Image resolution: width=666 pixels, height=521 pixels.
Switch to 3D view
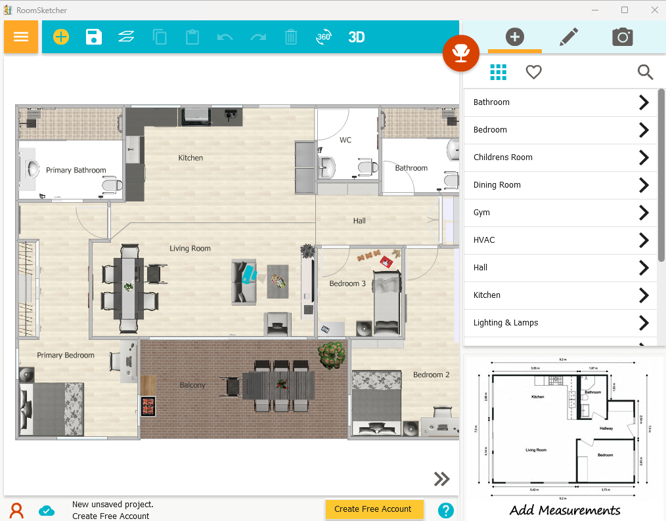click(x=357, y=37)
